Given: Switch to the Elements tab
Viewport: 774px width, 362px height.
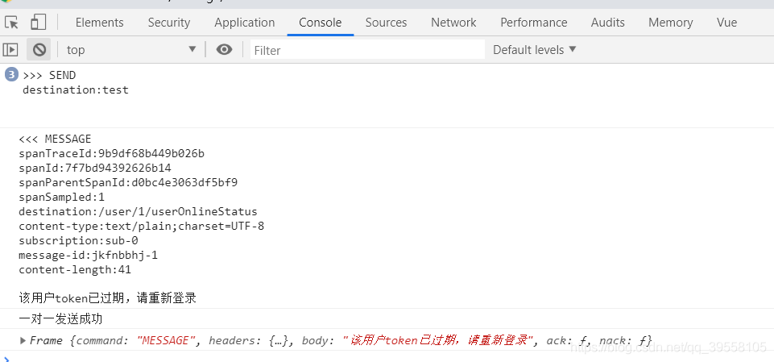Looking at the screenshot, I should (99, 23).
